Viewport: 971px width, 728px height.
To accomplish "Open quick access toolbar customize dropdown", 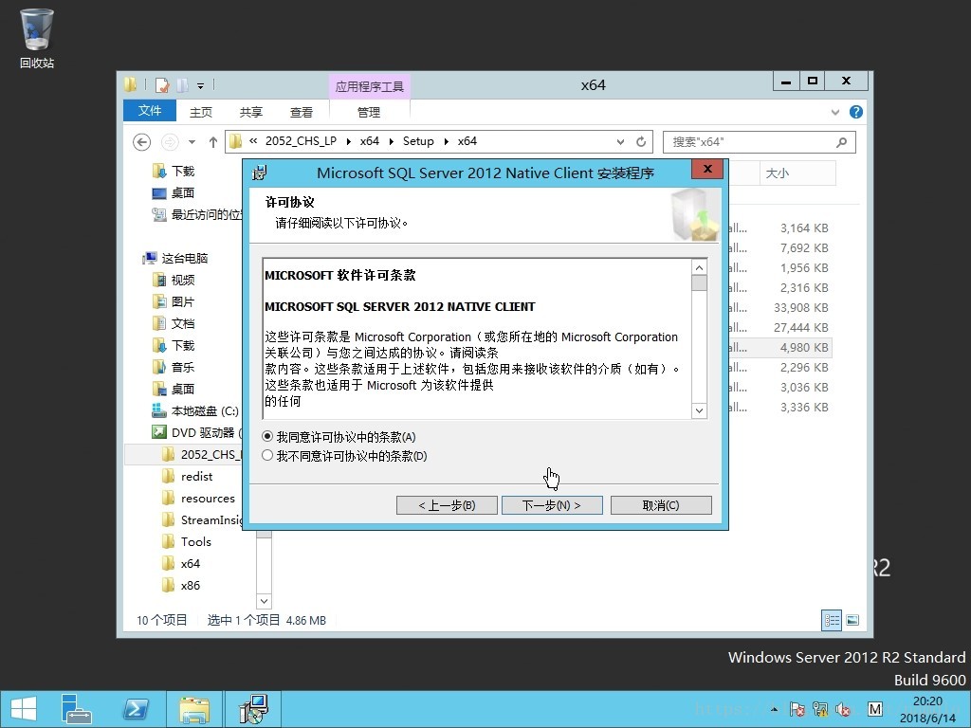I will (x=201, y=86).
